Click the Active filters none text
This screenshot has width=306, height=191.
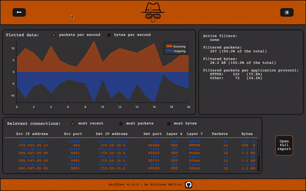[215, 40]
